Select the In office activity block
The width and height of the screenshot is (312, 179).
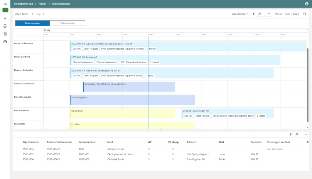pyautogui.click(x=132, y=125)
